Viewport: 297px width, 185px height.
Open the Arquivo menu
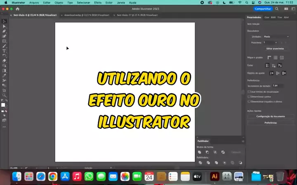34,2
